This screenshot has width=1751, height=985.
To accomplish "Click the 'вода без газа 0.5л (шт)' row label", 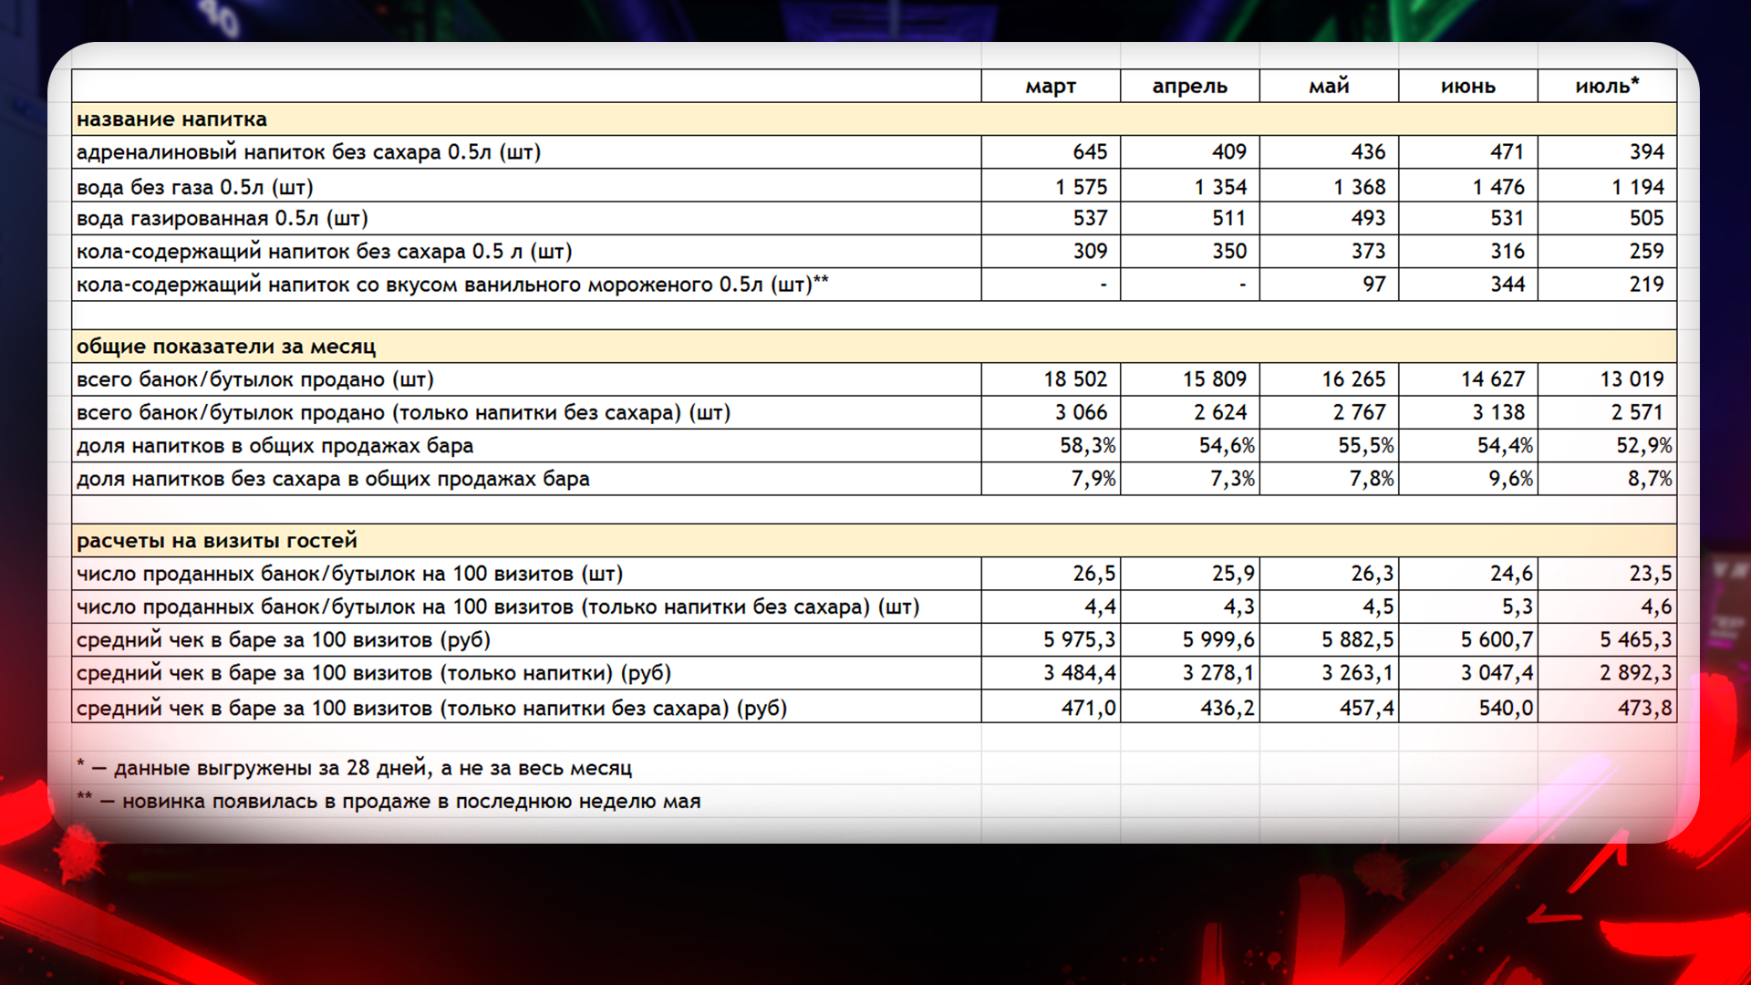I will pos(194,187).
